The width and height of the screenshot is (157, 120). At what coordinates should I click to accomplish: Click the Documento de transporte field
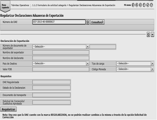[52, 95]
